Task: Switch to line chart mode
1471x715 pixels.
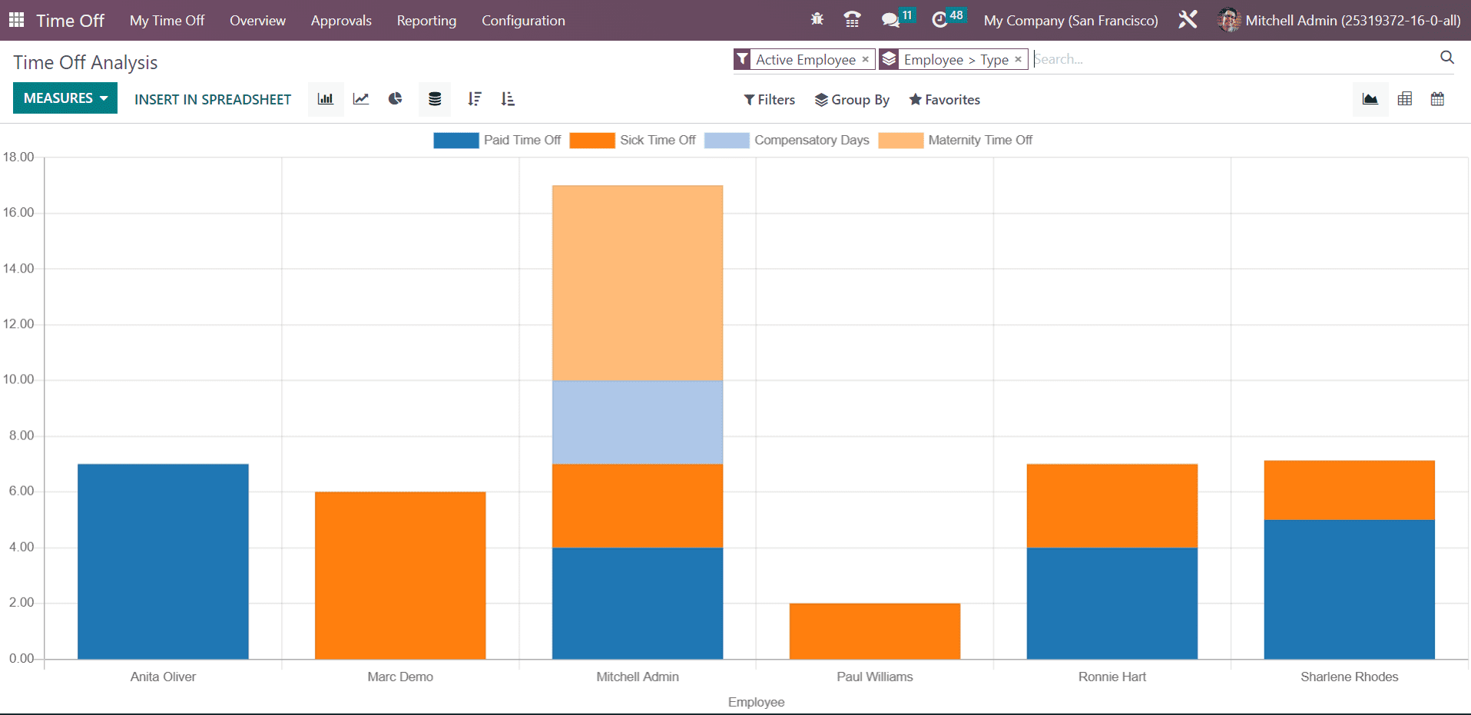Action: pyautogui.click(x=361, y=99)
